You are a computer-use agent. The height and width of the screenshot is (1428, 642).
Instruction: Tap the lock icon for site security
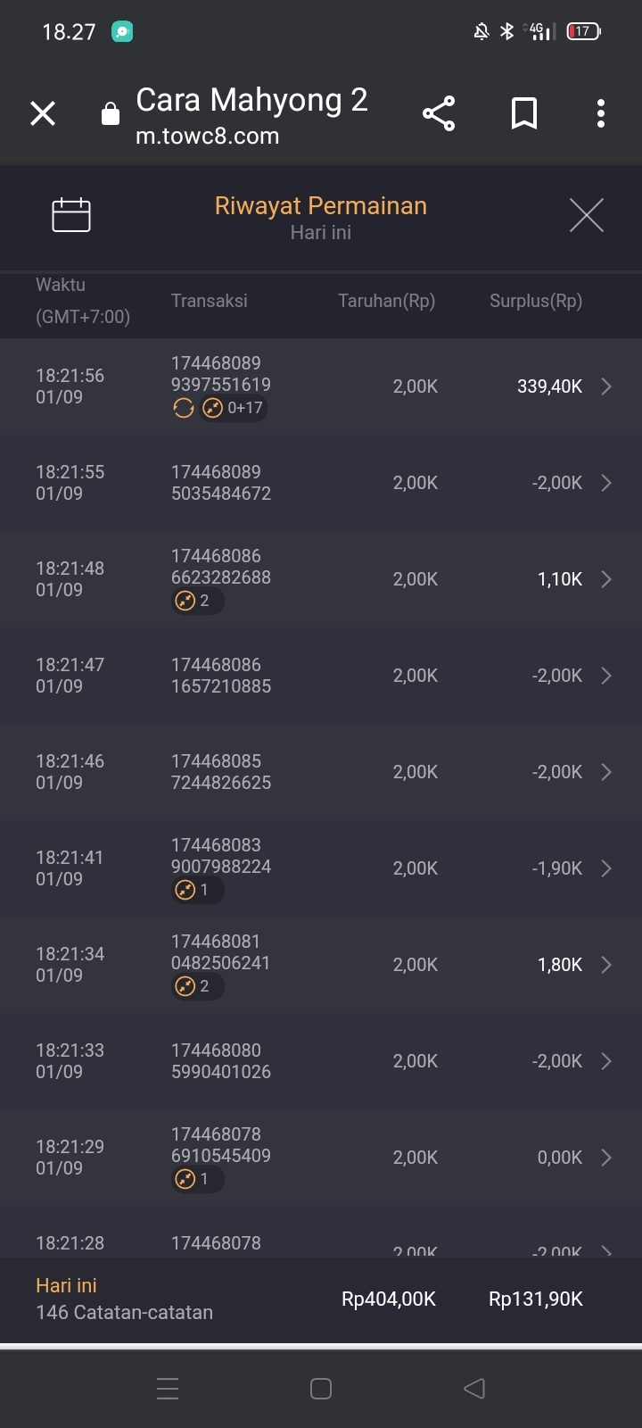point(111,114)
